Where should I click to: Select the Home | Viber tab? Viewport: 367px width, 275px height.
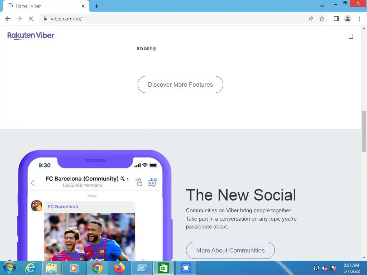(x=46, y=6)
